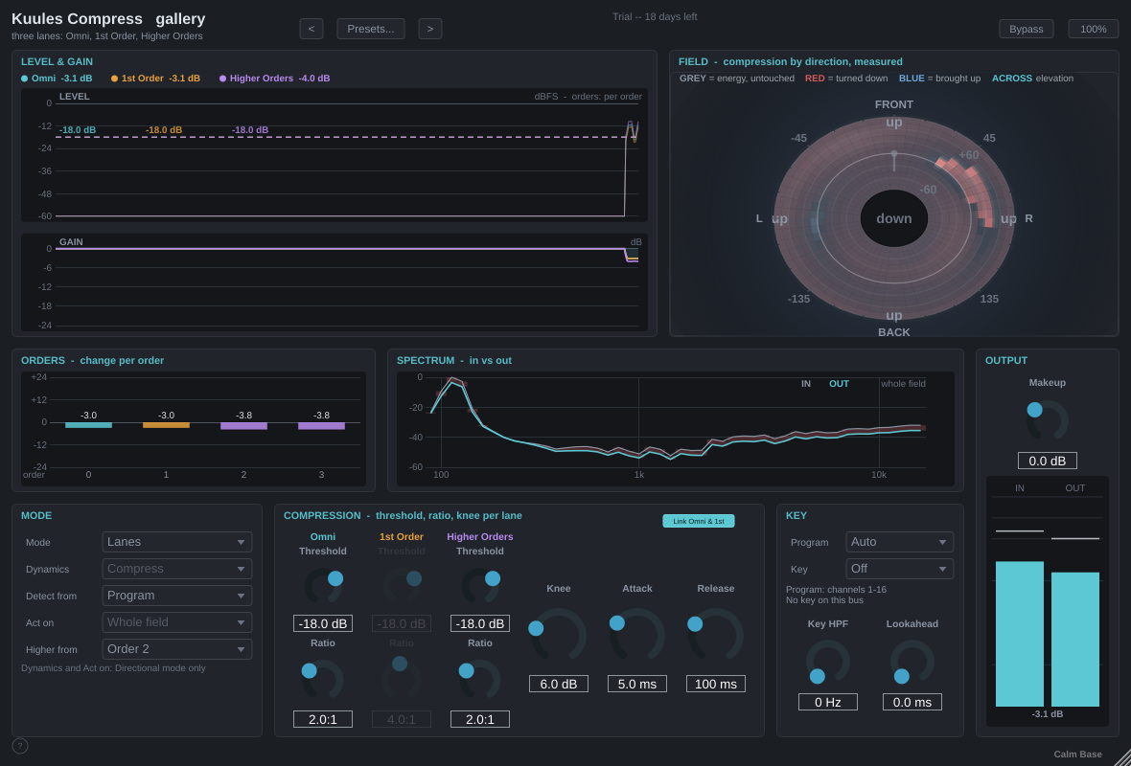
Task: Click Program: channels 1-16 status text
Action: pos(836,590)
